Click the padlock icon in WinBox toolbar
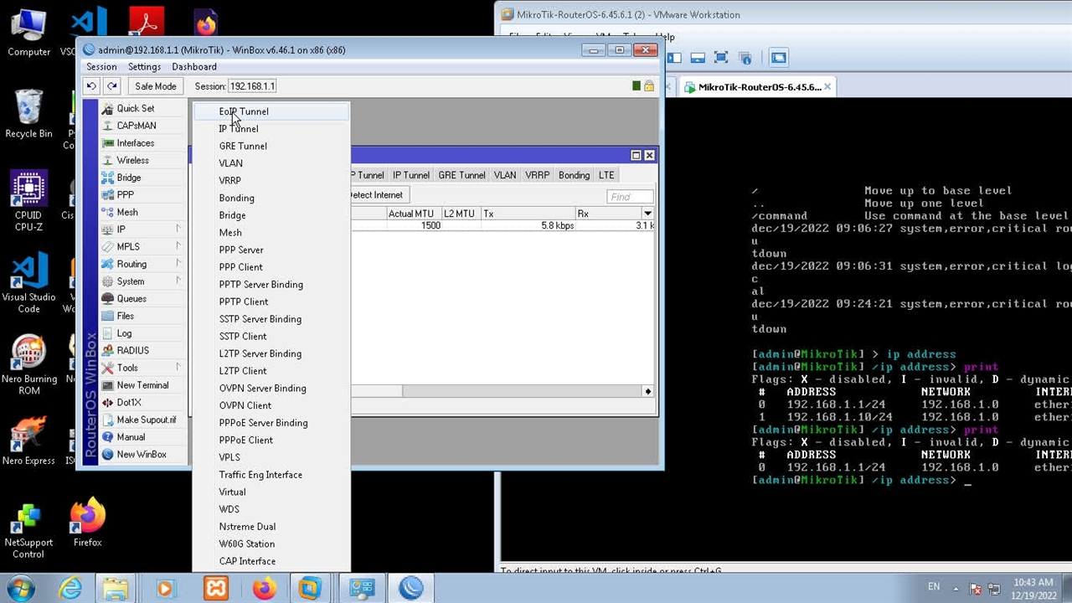The height and width of the screenshot is (603, 1072). (x=649, y=86)
